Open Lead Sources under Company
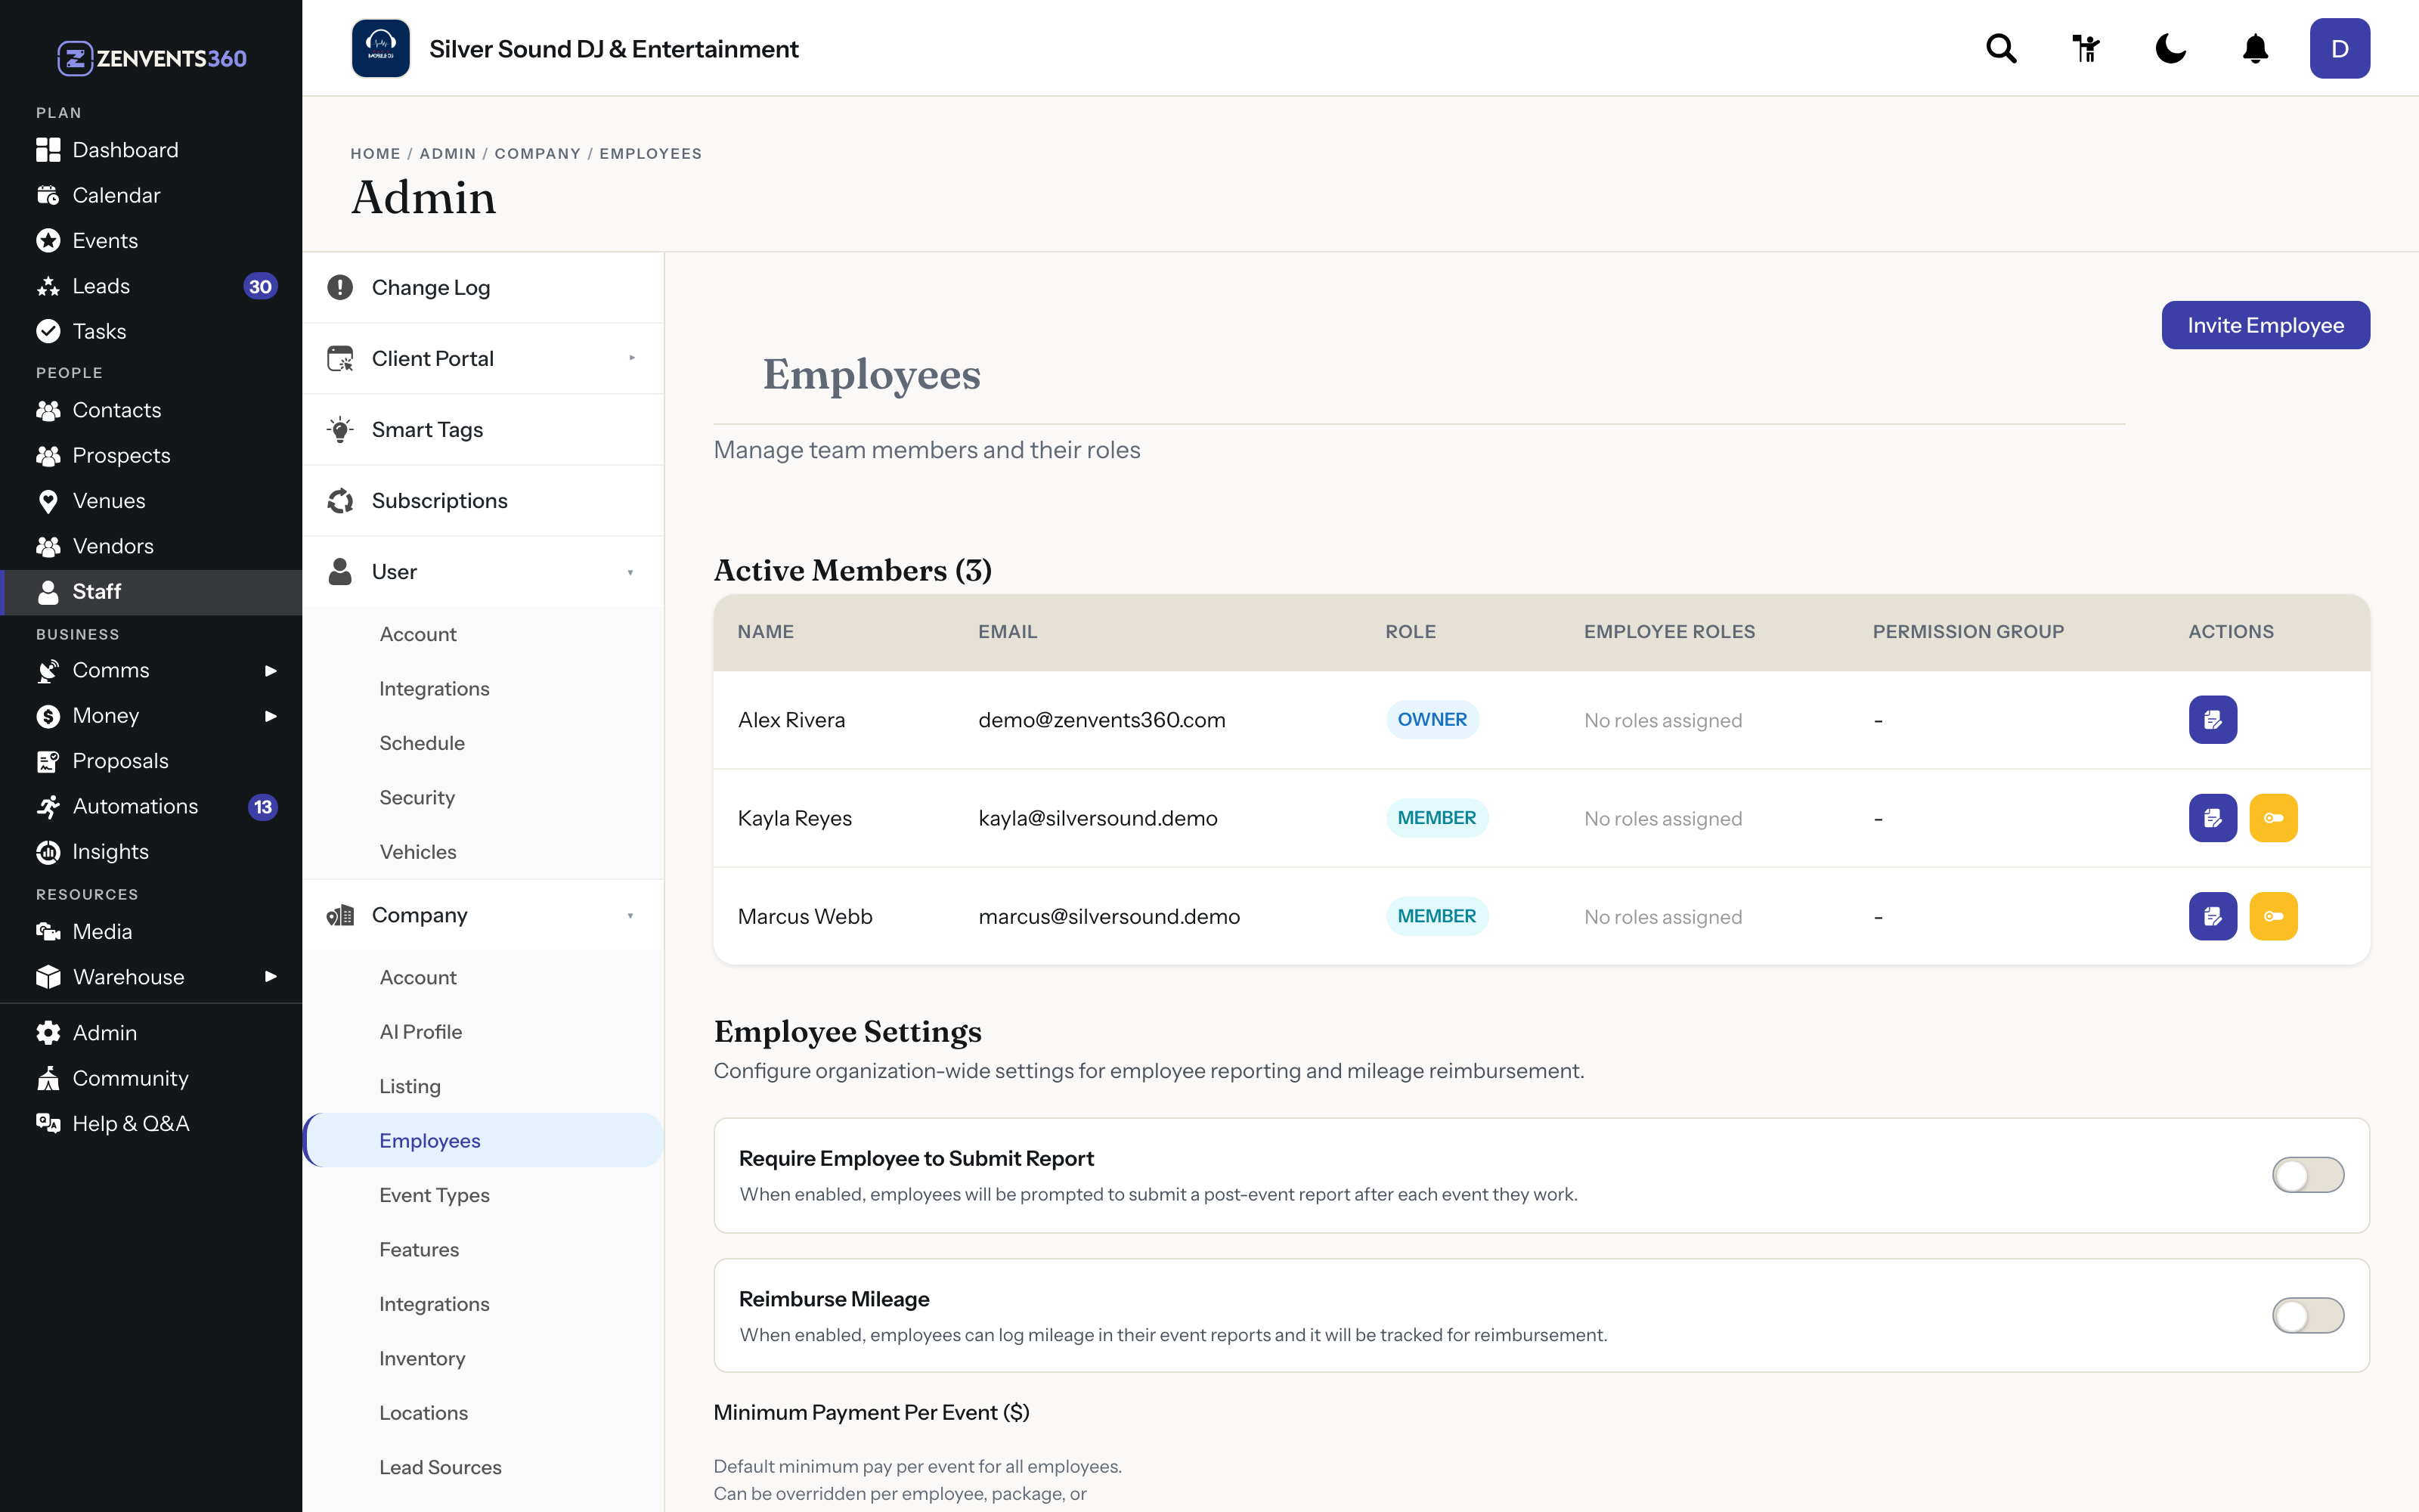2419x1512 pixels. 483,1467
